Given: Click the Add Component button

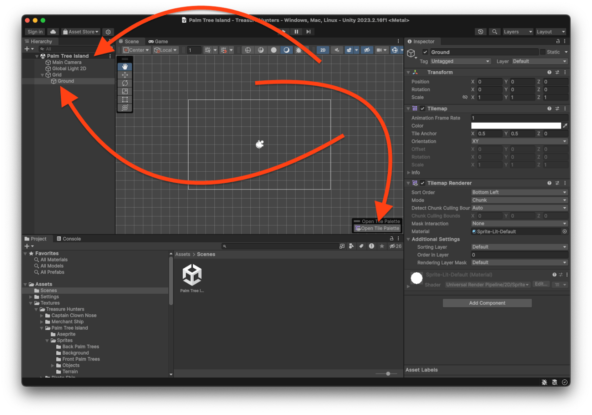Looking at the screenshot, I should [487, 303].
